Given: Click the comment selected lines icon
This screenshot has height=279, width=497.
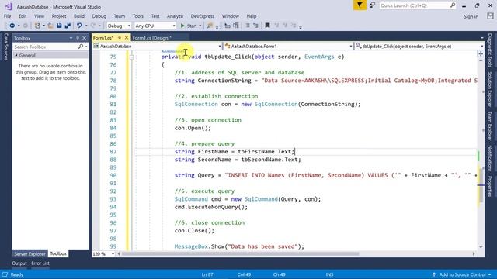Looking at the screenshot, I should [x=228, y=26].
